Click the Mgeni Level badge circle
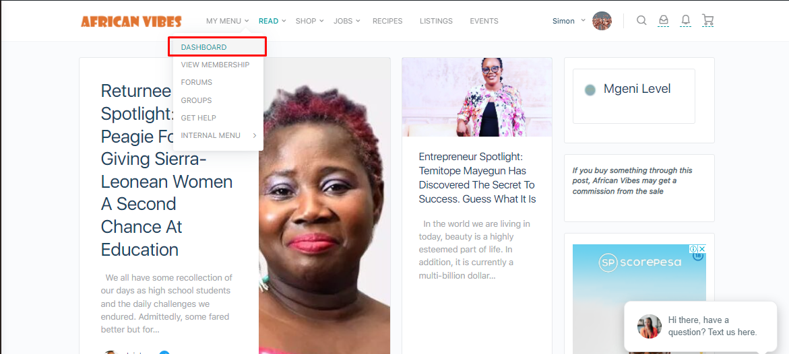Screen dimensions: 789x354 click(x=590, y=90)
